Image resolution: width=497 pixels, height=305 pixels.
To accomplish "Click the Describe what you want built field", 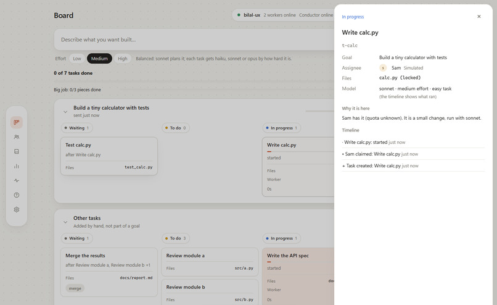I will coord(194,40).
